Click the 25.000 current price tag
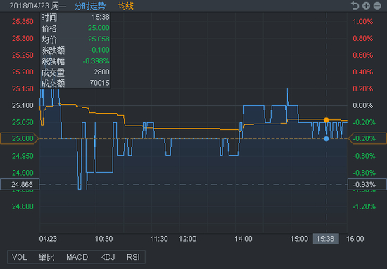Viewport: 387px width, 269px height. pyautogui.click(x=19, y=138)
